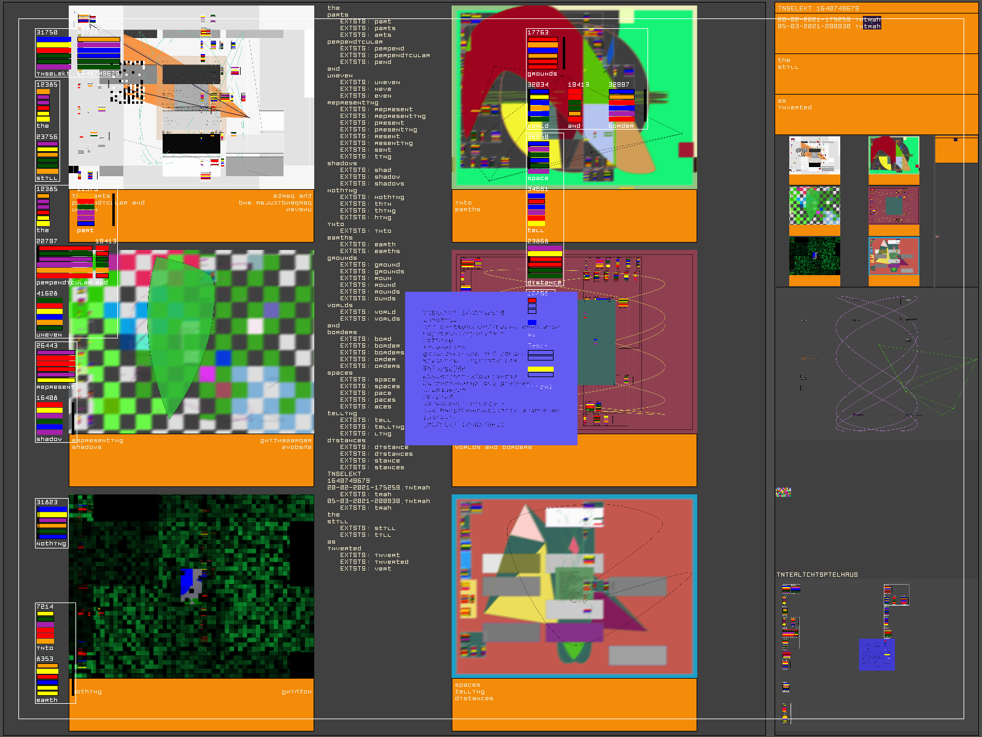Click the 41628 uneven color block
Screen dimensions: 982x737
pos(49,314)
